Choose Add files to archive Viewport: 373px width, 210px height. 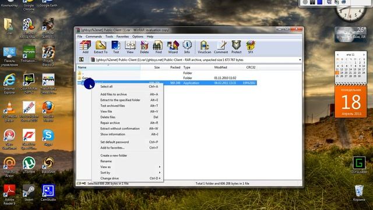tap(128, 94)
